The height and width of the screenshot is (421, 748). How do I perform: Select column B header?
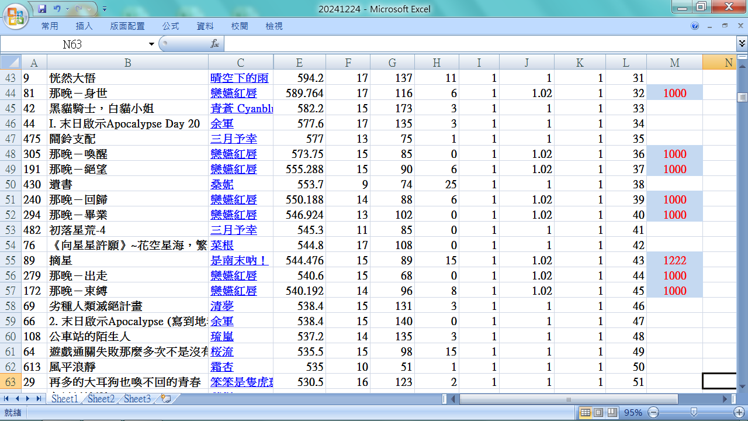127,63
